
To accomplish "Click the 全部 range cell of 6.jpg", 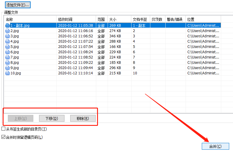I will [x=101, y=52].
